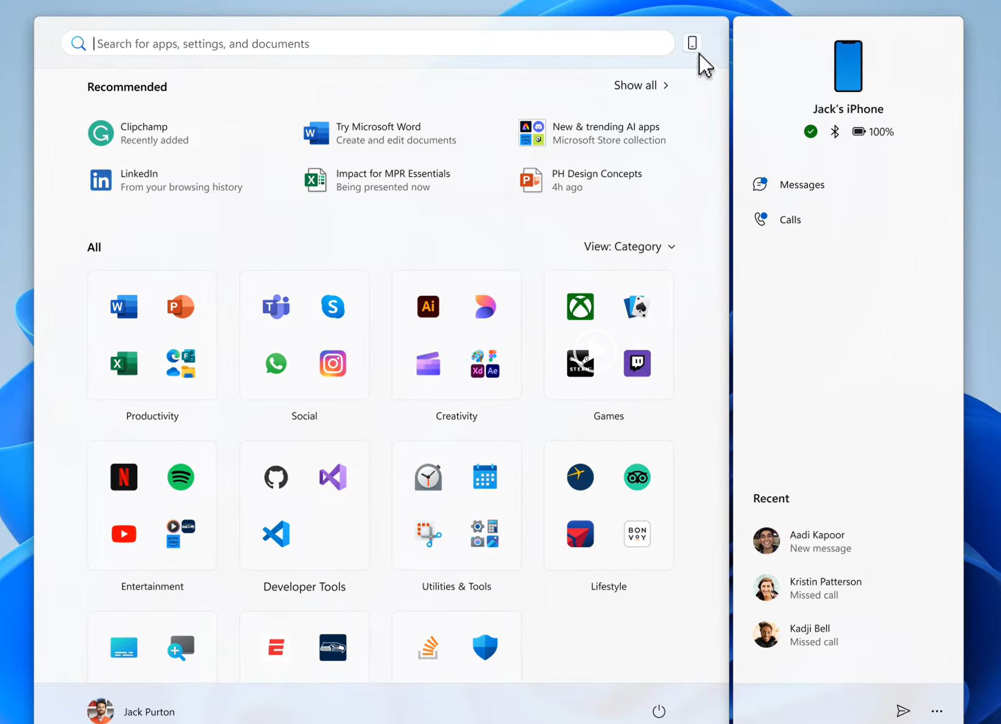The height and width of the screenshot is (724, 1001).
Task: Launch GitHub in Developer Tools group
Action: coord(276,477)
